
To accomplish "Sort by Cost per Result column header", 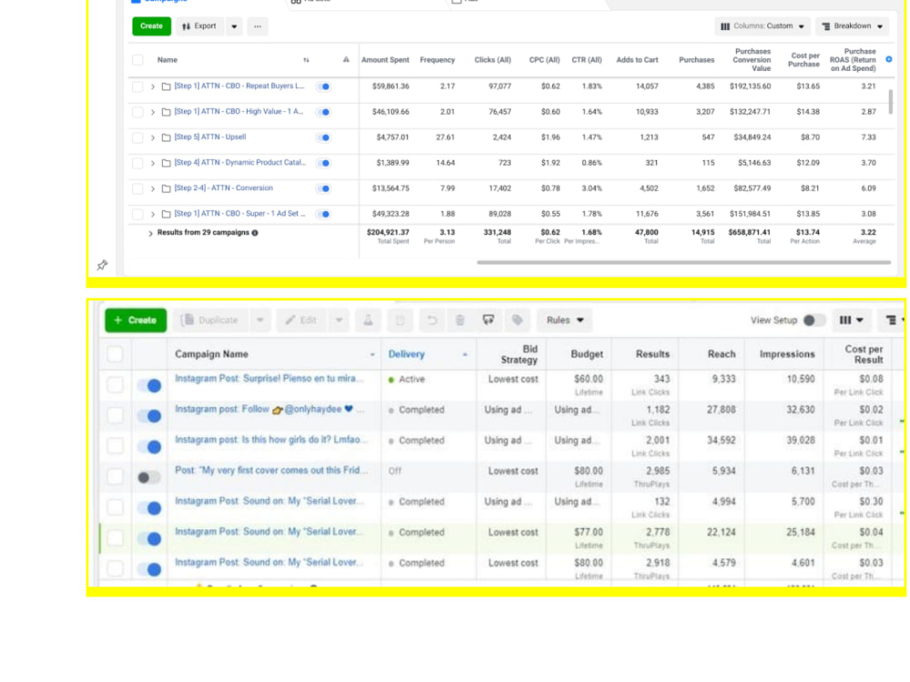I will pos(864,355).
